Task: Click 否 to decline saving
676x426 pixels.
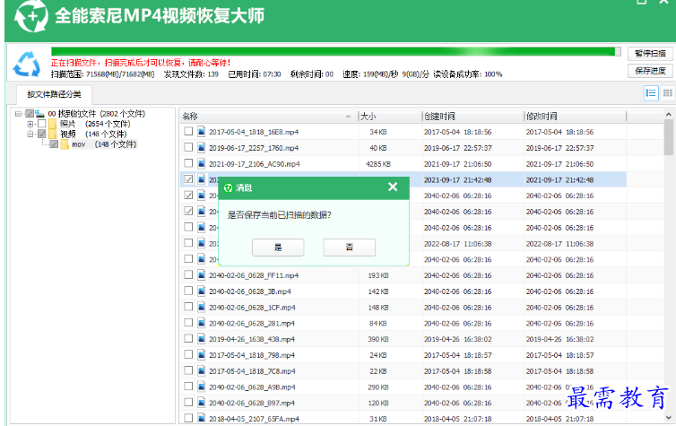Action: click(x=350, y=247)
